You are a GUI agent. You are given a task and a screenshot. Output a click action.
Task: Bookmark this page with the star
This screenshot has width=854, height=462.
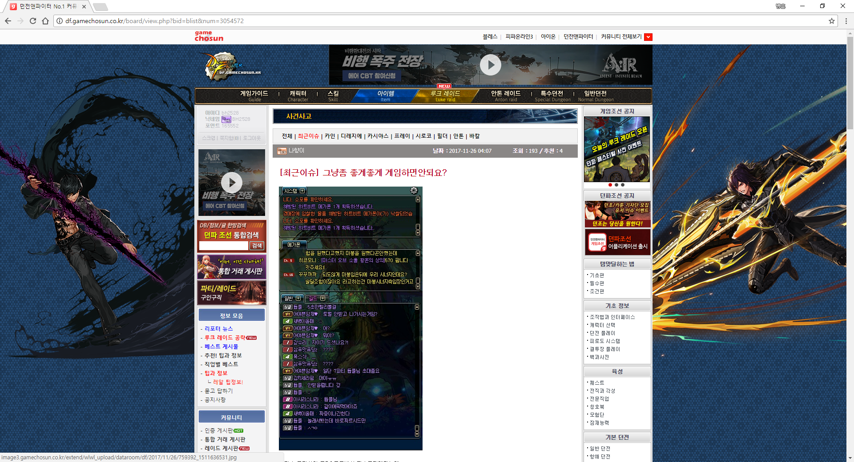pyautogui.click(x=831, y=21)
